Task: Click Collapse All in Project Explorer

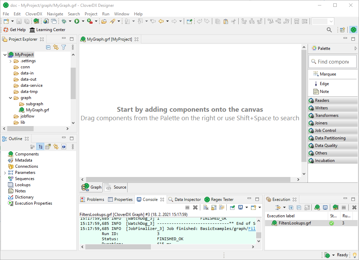Action: click(x=48, y=47)
